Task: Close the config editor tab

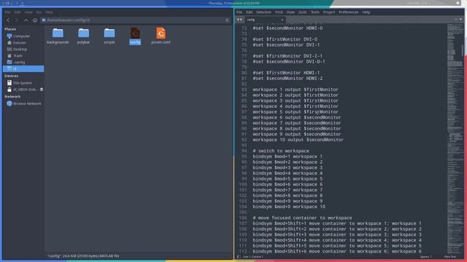Action: tap(282, 20)
